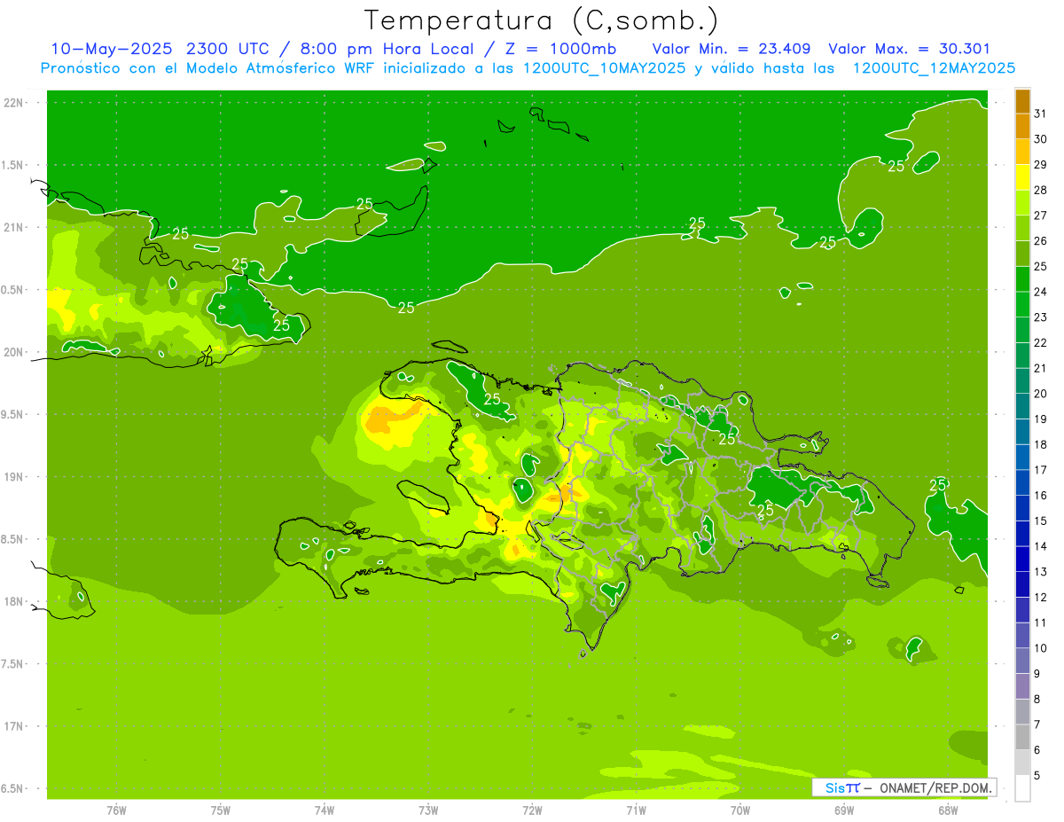Click the colorbar label 31
Screen dimensions: 1064x822
coord(1040,114)
